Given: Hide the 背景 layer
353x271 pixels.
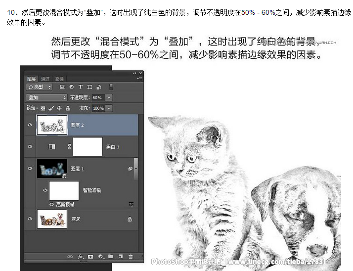Looking at the screenshot, I should [x=30, y=219].
